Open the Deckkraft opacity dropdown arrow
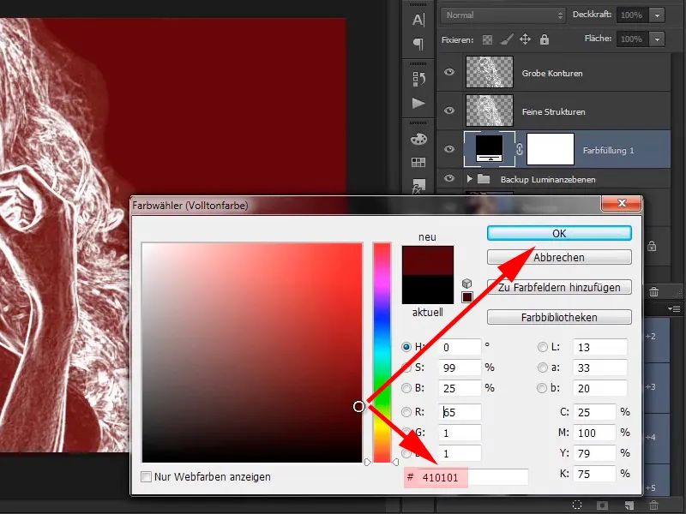This screenshot has width=686, height=514. (x=657, y=15)
